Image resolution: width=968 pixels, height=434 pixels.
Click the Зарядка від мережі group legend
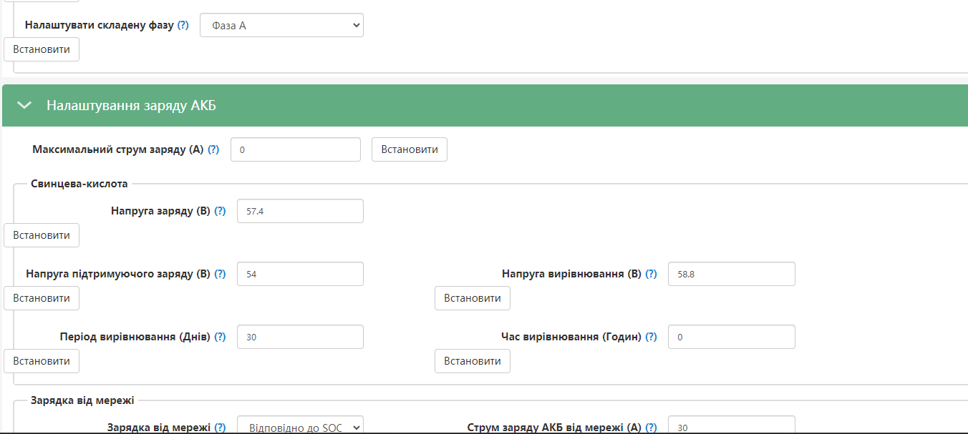[82, 400]
